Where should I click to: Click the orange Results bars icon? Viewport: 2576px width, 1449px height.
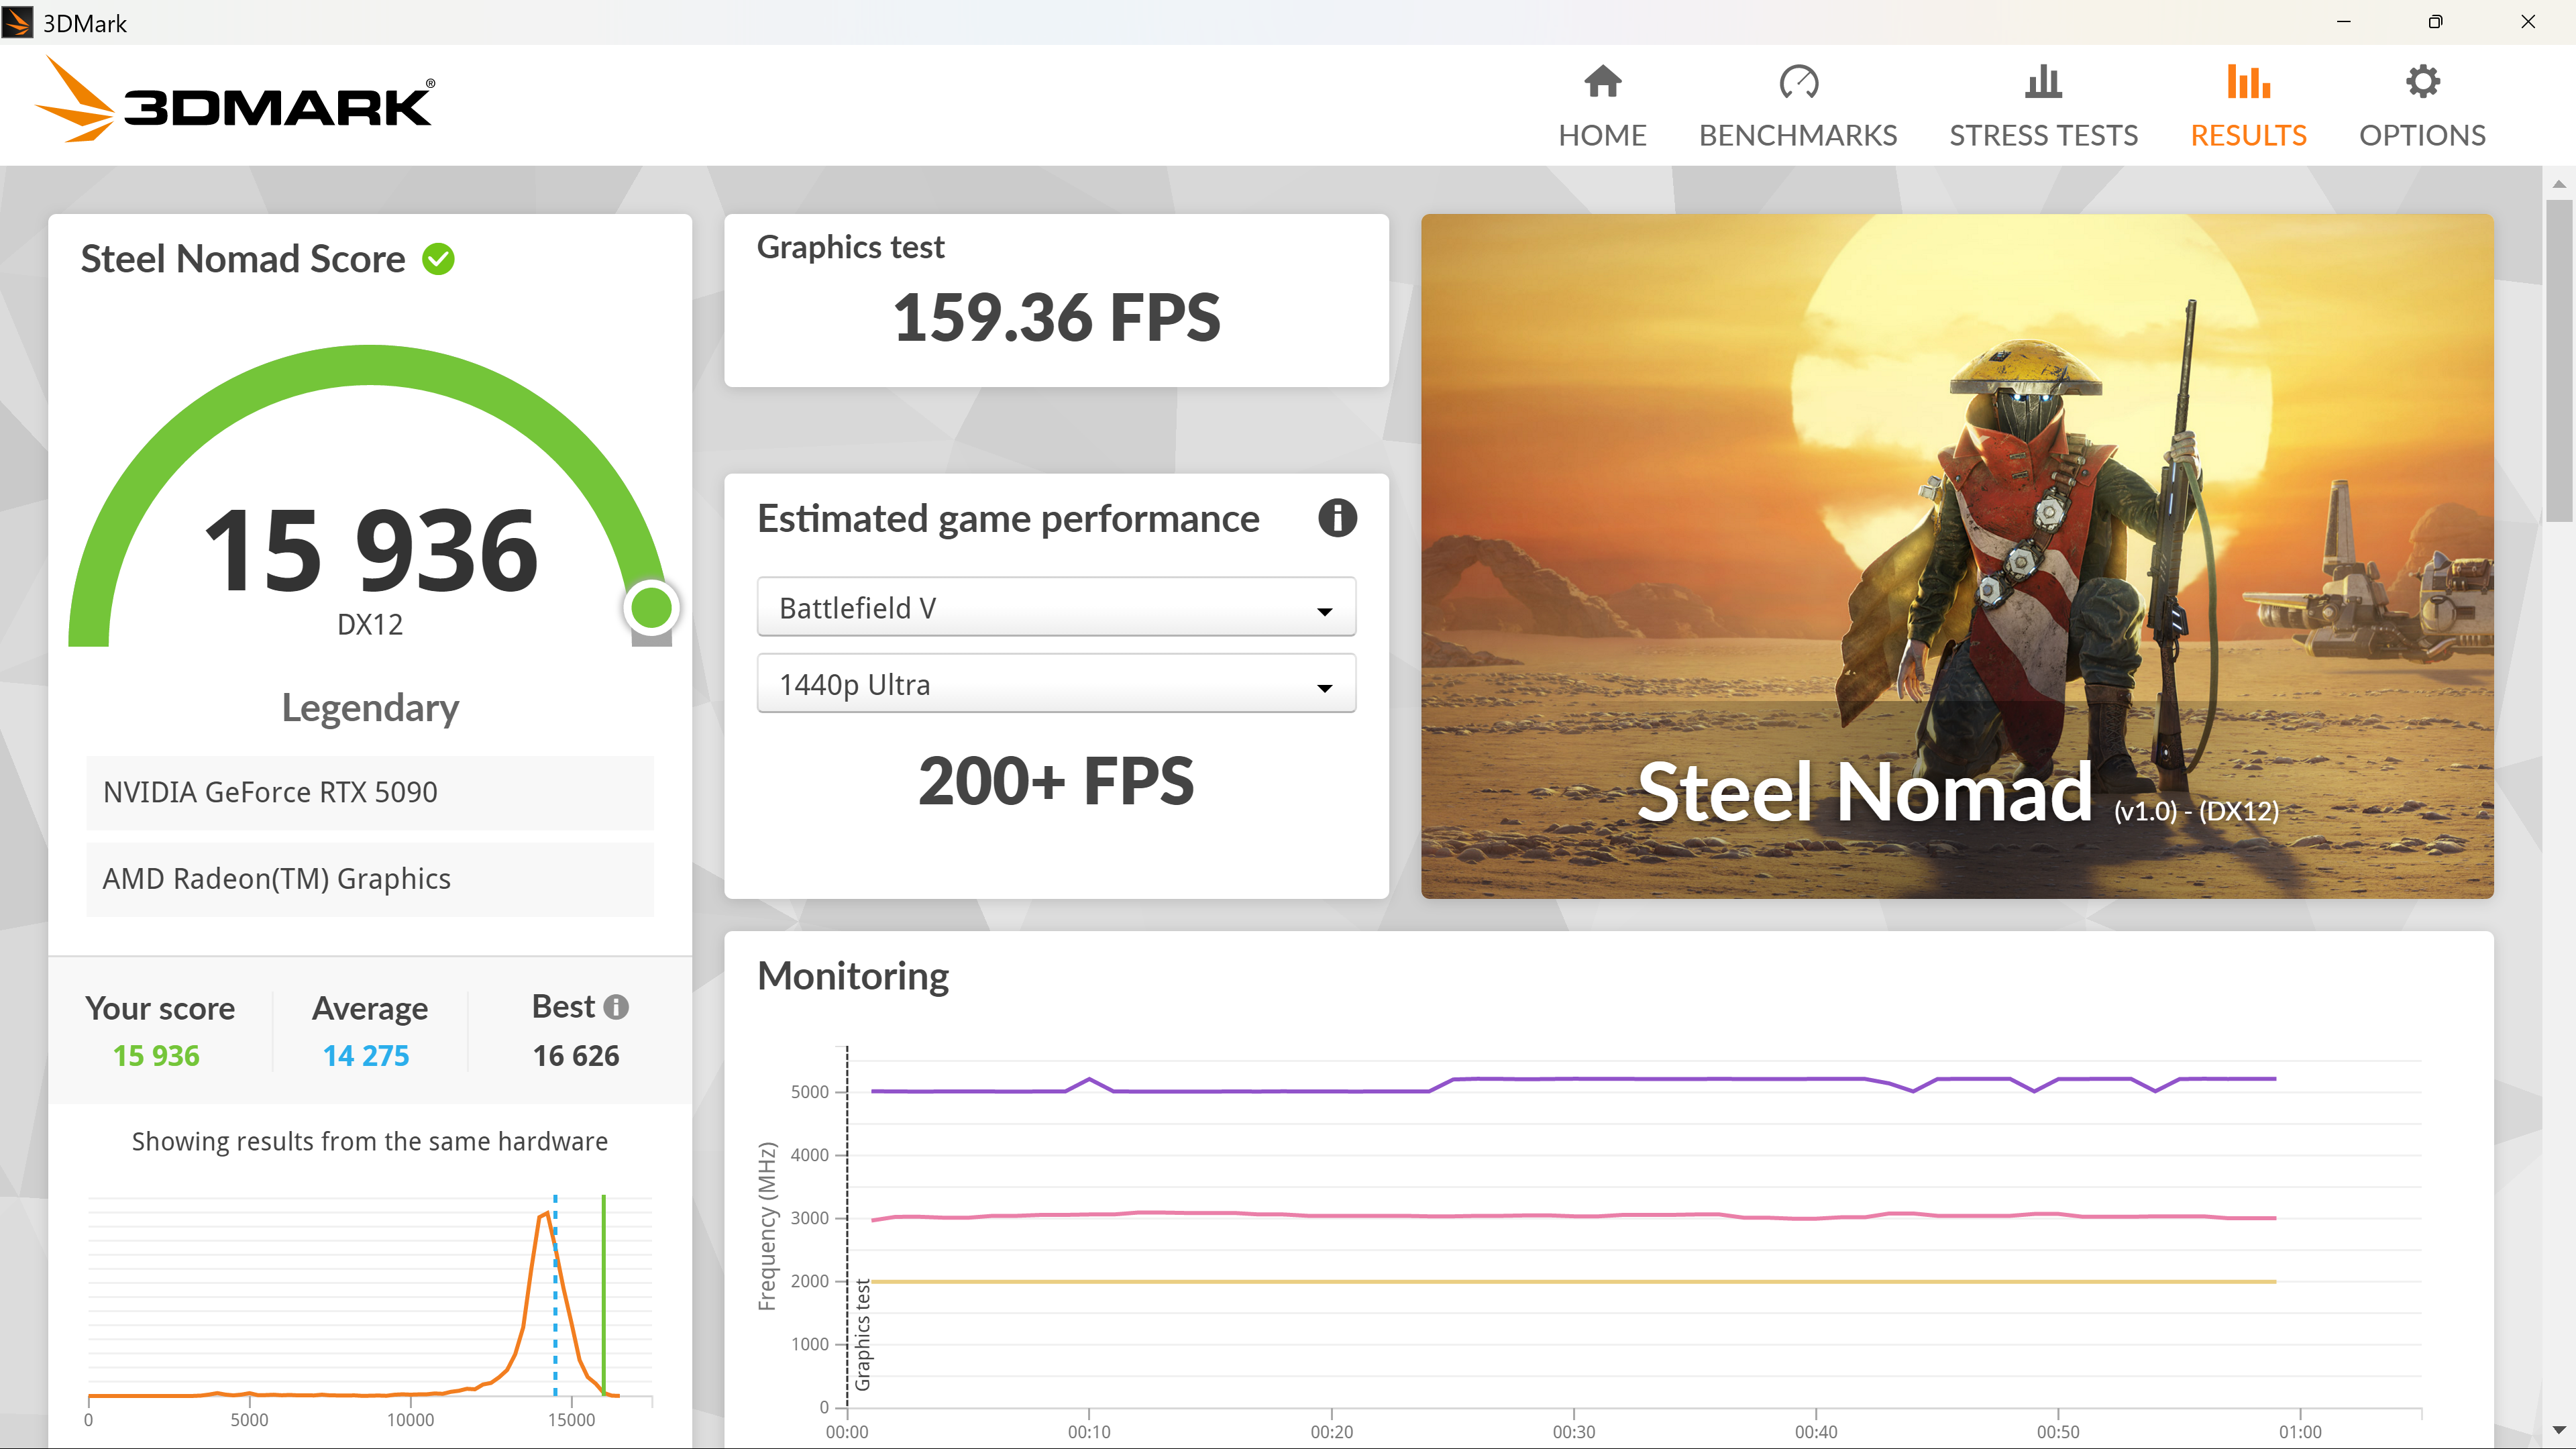point(2248,82)
